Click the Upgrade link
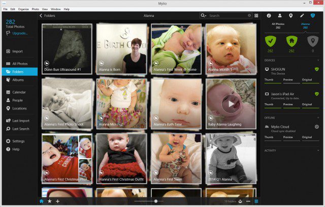This screenshot has height=207, width=325. click(x=20, y=33)
